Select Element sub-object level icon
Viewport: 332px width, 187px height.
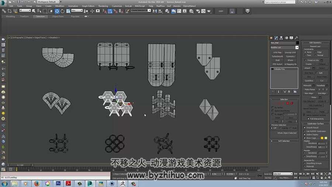pyautogui.click(x=292, y=103)
